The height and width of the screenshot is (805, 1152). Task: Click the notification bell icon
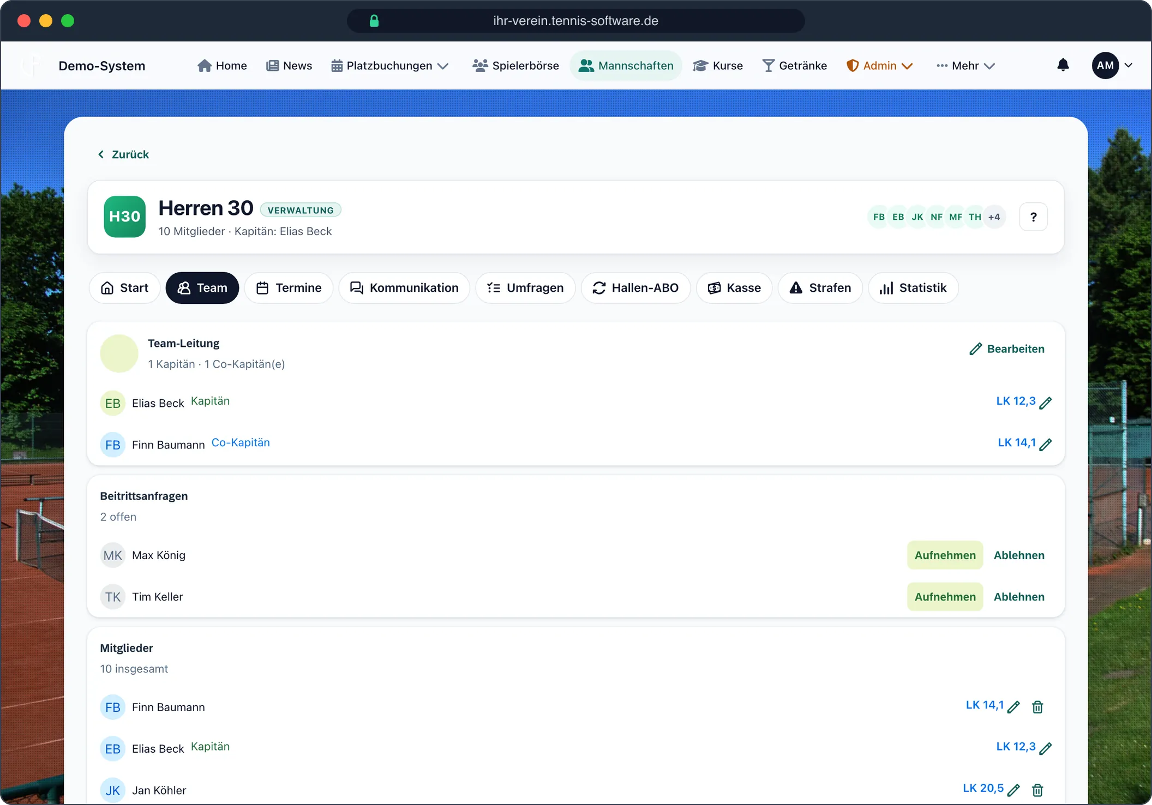pyautogui.click(x=1063, y=65)
